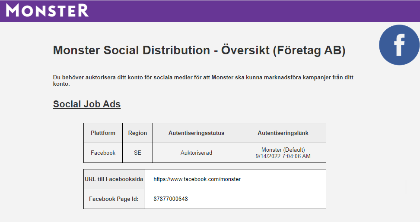This screenshot has width=420, height=222.
Task: Click the Auktoriserad status cell
Action: pos(196,153)
